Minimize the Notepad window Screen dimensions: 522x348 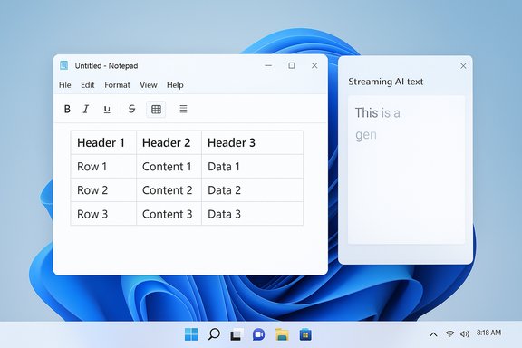[268, 65]
